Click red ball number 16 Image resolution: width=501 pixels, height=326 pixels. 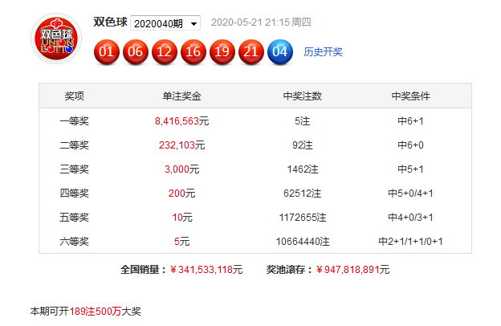[x=193, y=51]
